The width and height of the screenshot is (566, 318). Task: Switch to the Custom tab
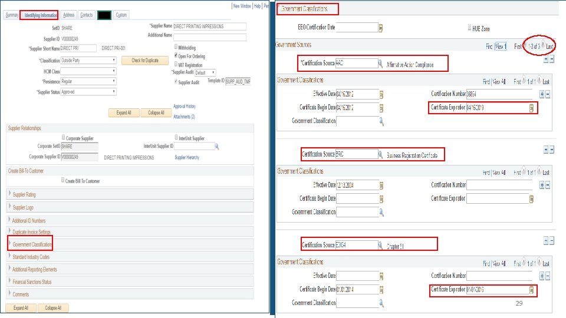[x=121, y=15]
